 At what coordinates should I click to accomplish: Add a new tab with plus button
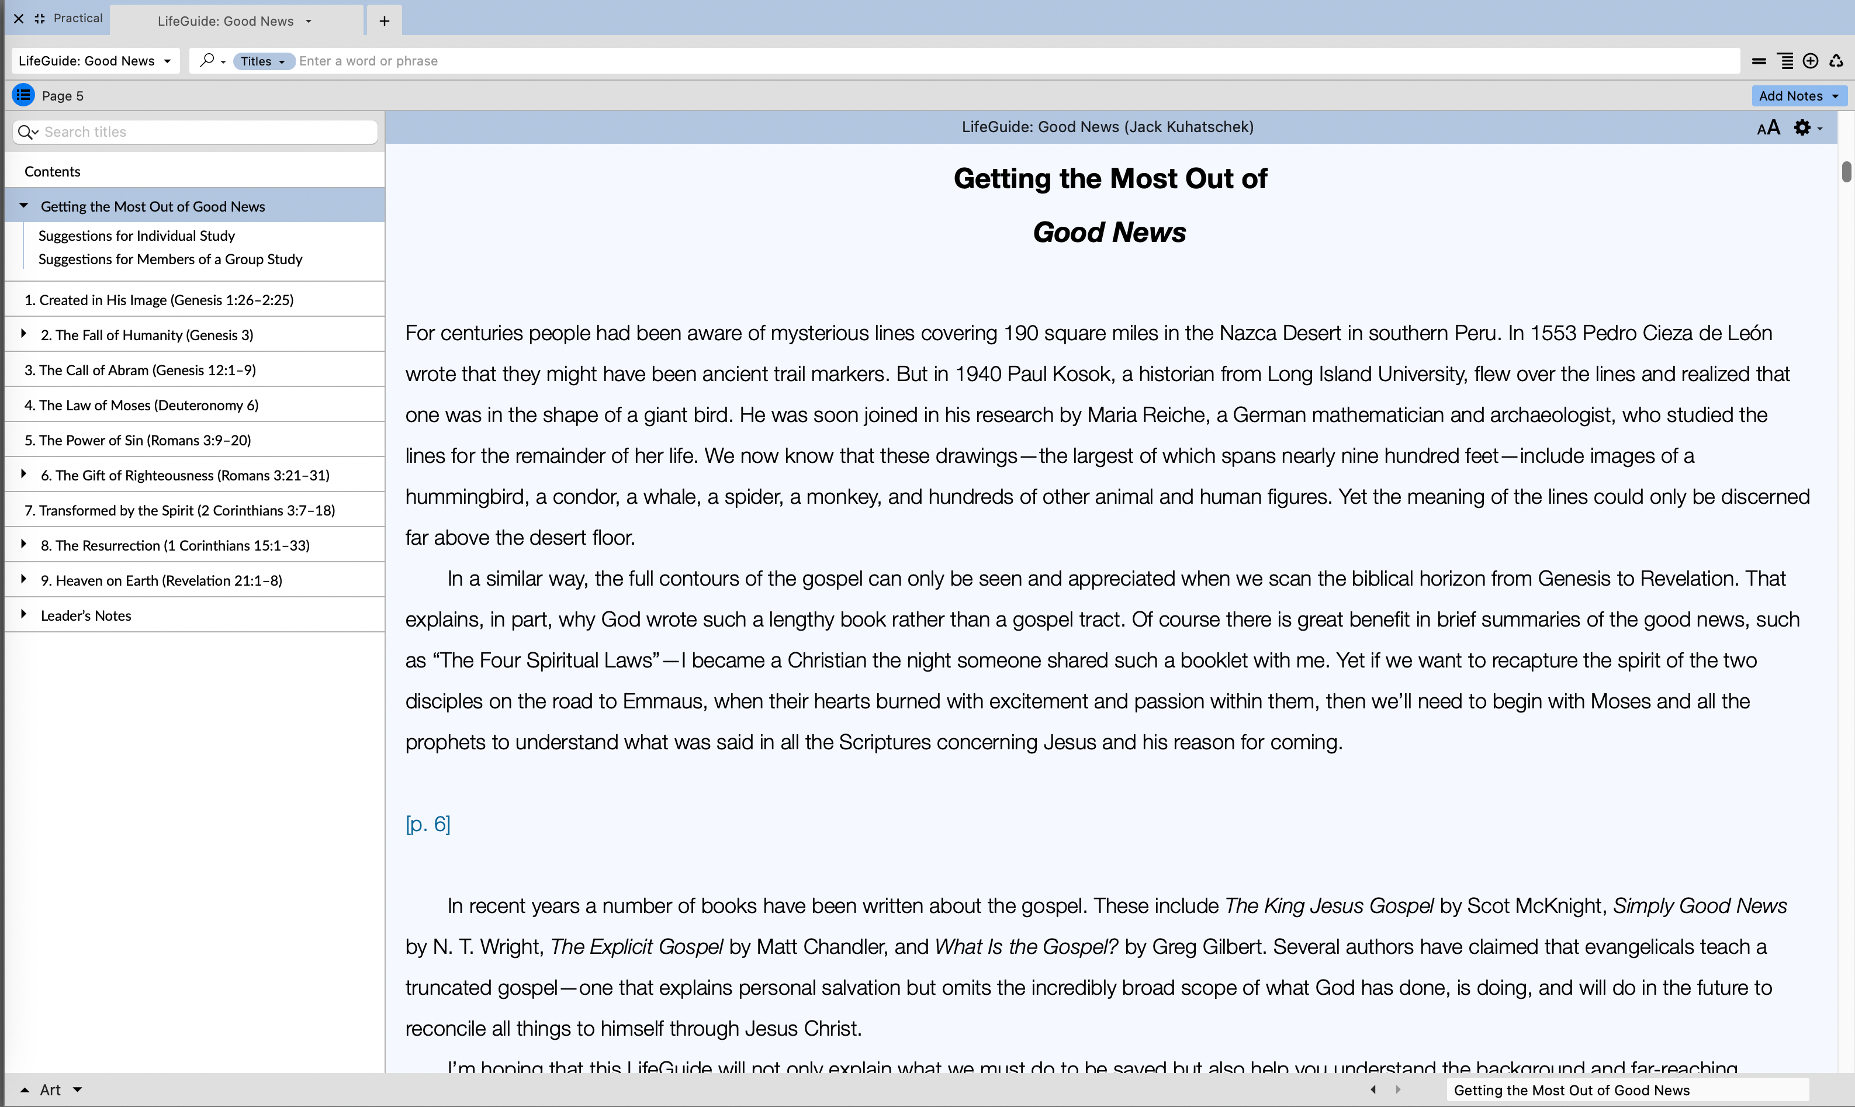384,21
